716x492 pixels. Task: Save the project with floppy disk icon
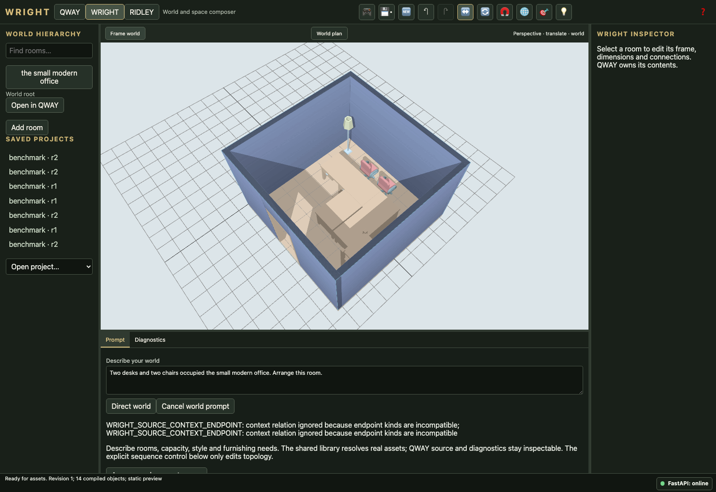click(x=387, y=12)
